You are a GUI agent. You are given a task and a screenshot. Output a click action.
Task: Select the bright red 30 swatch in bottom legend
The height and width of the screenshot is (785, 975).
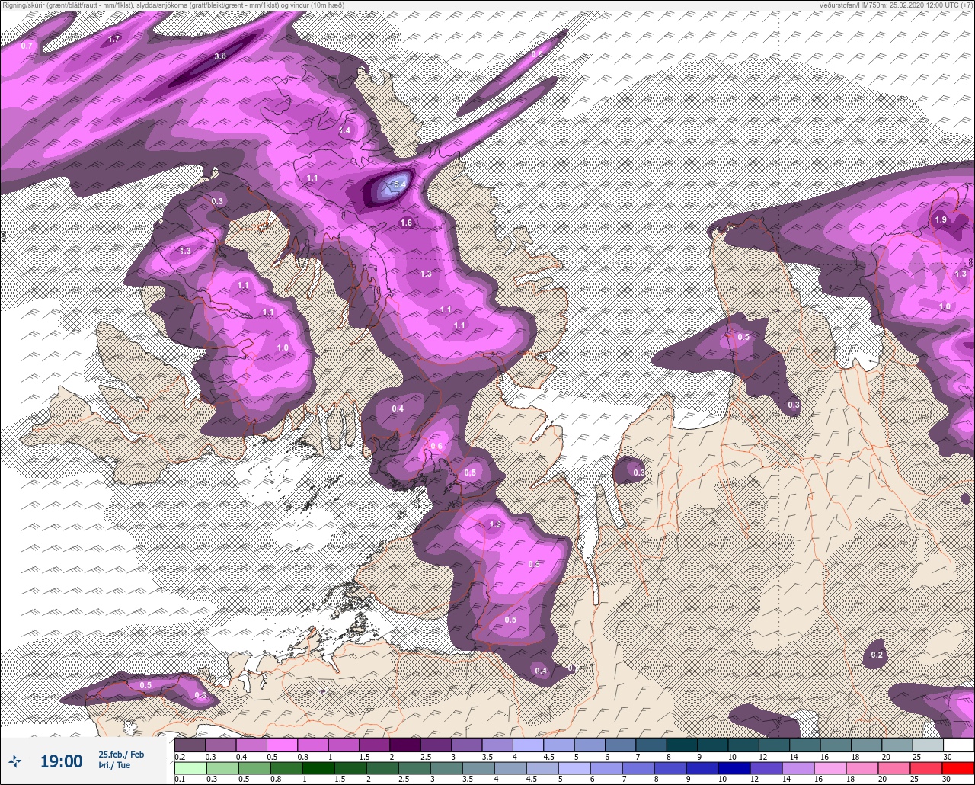[958, 767]
